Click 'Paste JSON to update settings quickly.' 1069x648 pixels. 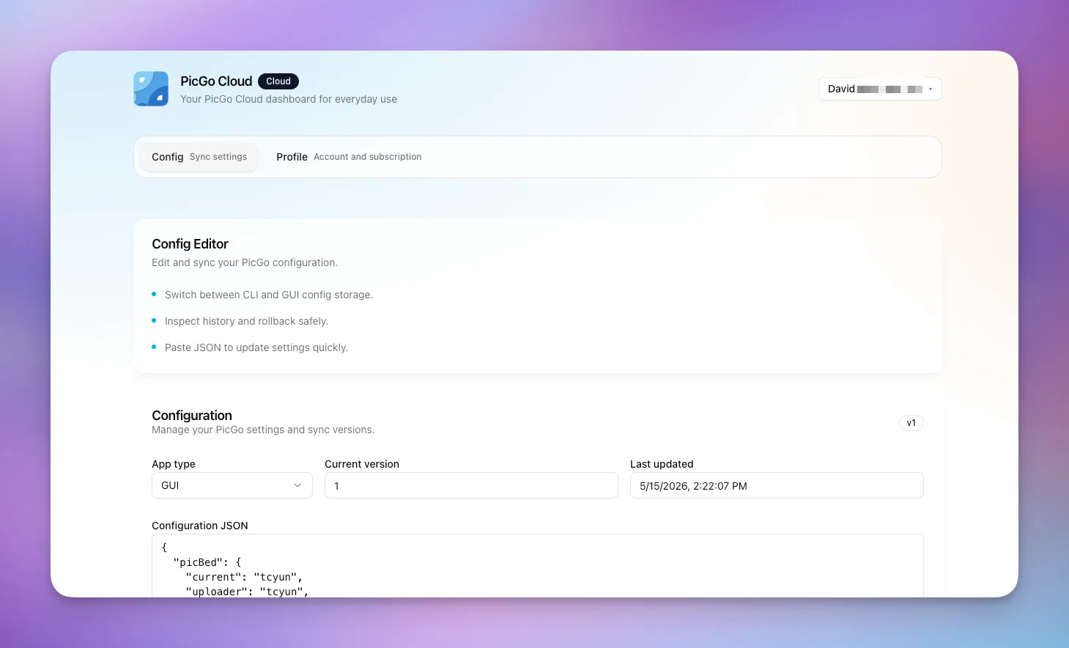256,347
